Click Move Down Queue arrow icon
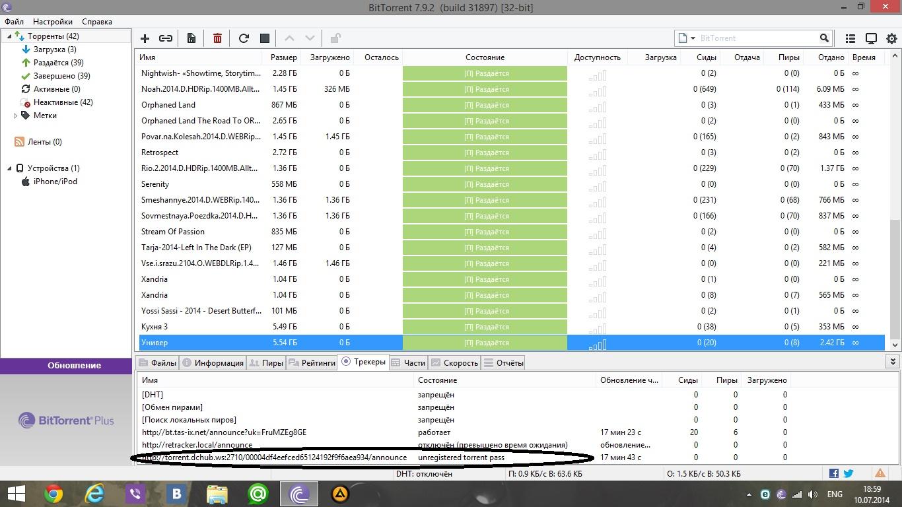The image size is (902, 507). point(310,38)
